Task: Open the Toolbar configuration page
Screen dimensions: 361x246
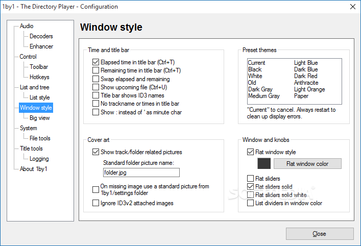Action: (39, 67)
